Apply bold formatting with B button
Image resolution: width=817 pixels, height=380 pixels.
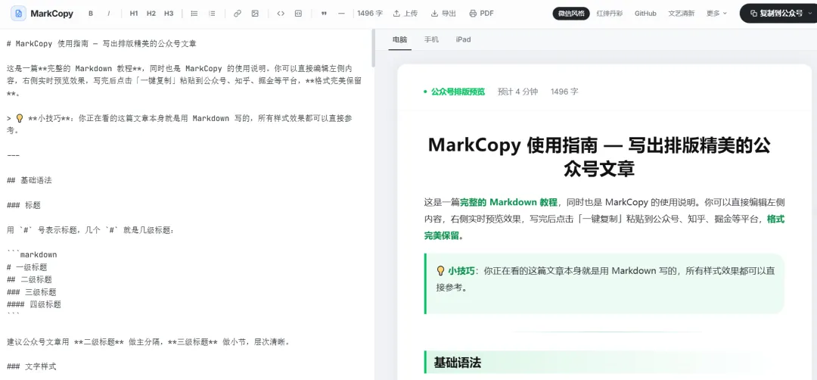91,14
